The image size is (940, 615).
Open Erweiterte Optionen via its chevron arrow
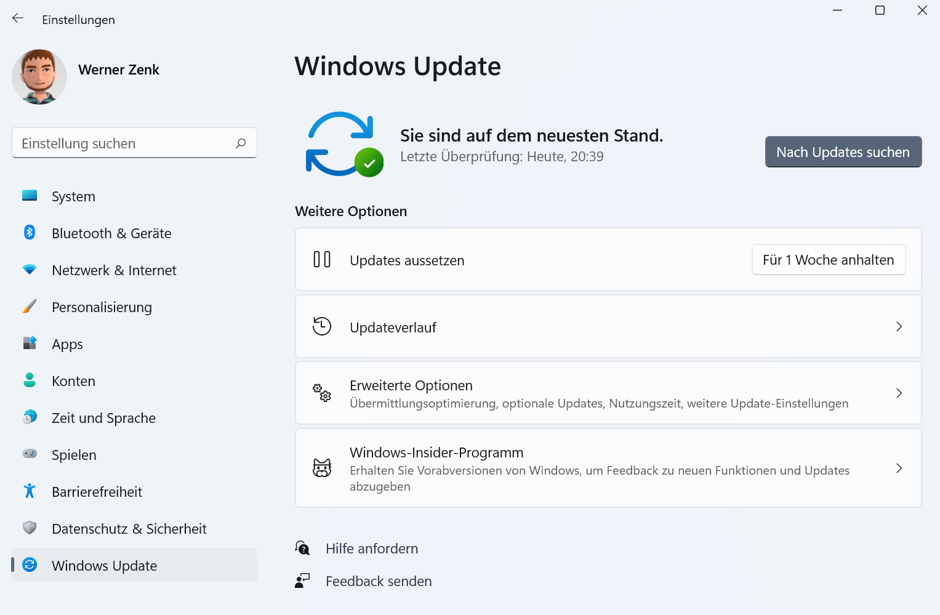[899, 393]
